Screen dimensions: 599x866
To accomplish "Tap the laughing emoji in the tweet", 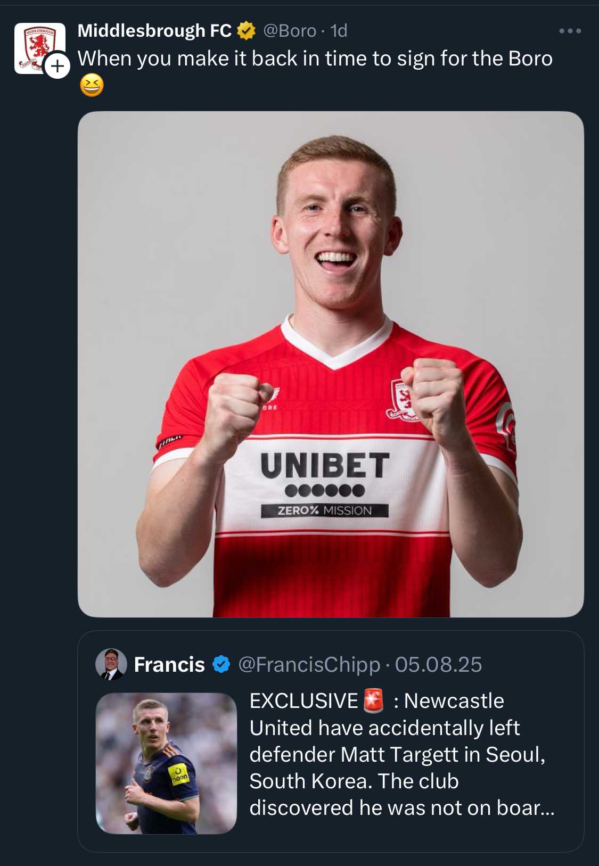I will (x=92, y=86).
